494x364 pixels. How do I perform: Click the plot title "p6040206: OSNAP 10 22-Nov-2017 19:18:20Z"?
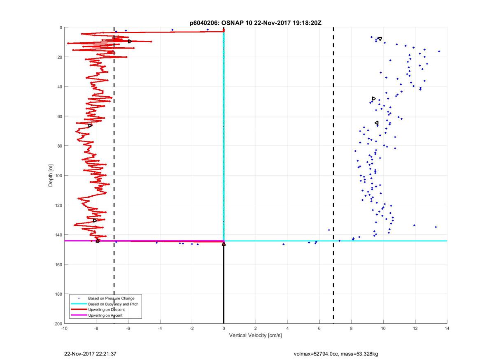pos(256,23)
